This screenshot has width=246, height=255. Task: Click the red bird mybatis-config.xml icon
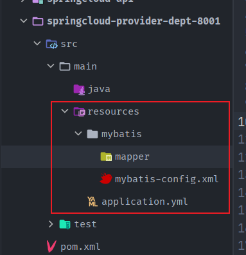pos(106,178)
